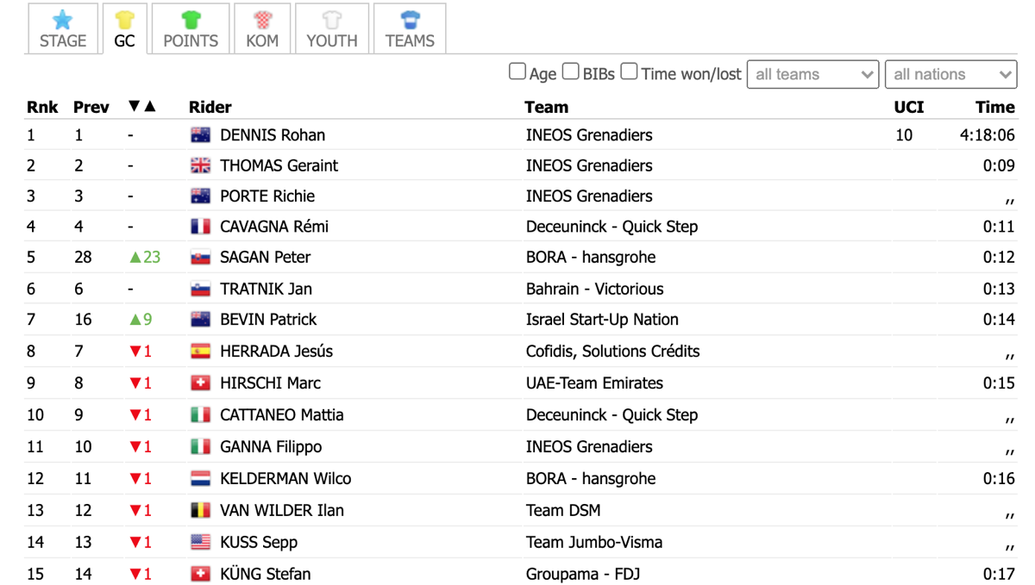1035x585 pixels.
Task: Open the Cofidis, Solutions Crédits team page
Action: [x=612, y=351]
